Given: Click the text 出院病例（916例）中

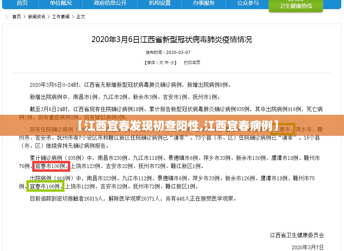Looking at the screenshot, I should click(x=55, y=178).
